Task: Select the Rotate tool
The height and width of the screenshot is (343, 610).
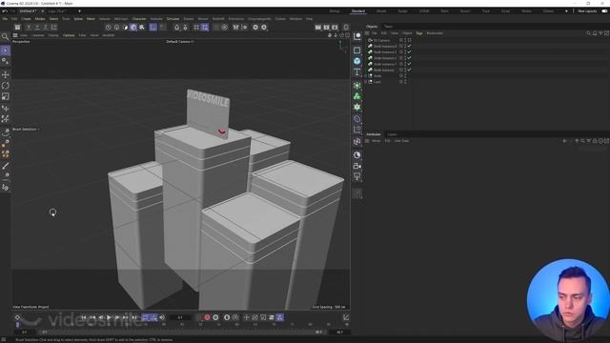Action: pyautogui.click(x=5, y=86)
